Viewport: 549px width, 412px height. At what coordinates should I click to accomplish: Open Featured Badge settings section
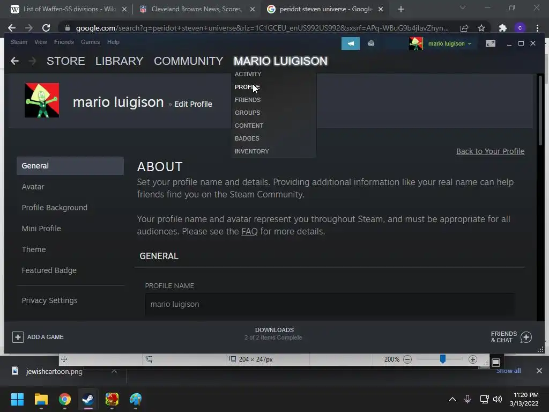[70, 270]
